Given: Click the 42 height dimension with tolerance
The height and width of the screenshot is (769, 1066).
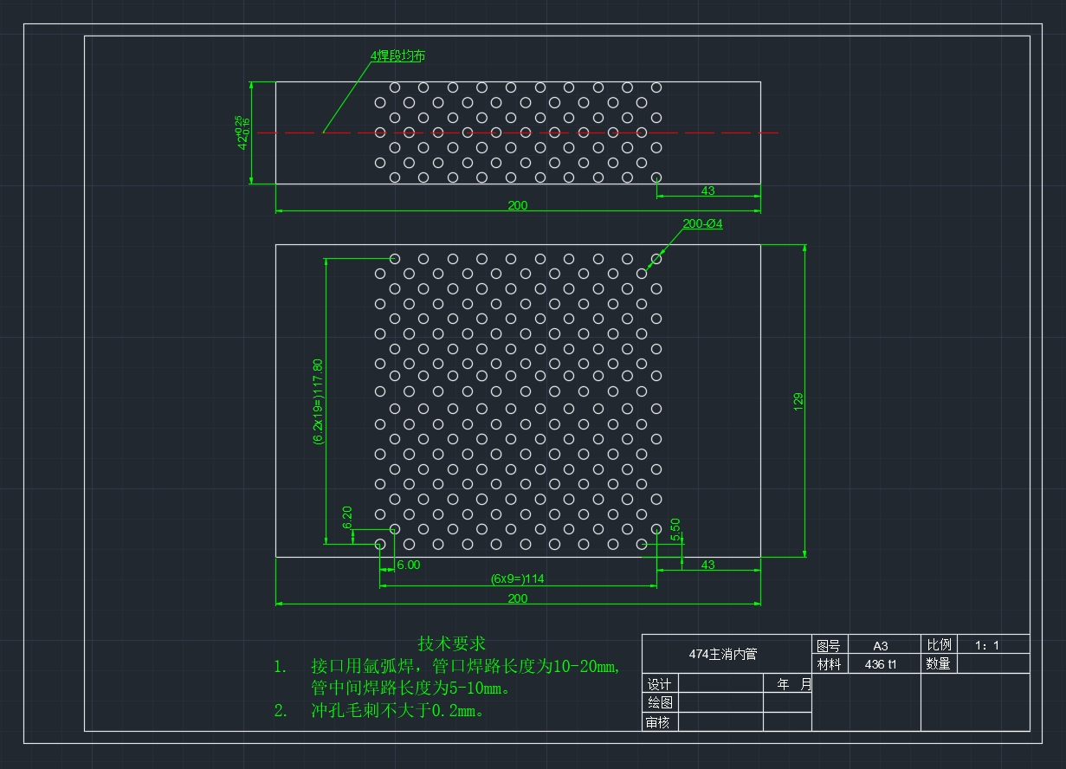Looking at the screenshot, I should [x=242, y=132].
